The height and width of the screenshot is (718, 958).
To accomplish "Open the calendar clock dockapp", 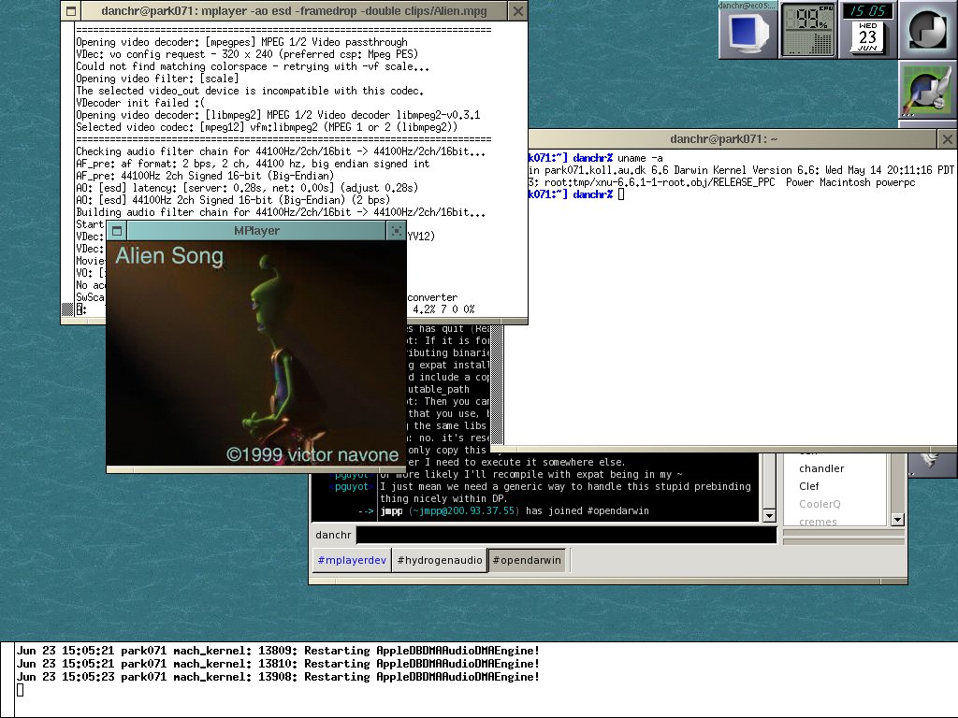I will [x=867, y=30].
